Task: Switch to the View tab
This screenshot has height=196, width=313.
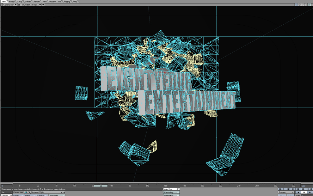Action: 44,1
